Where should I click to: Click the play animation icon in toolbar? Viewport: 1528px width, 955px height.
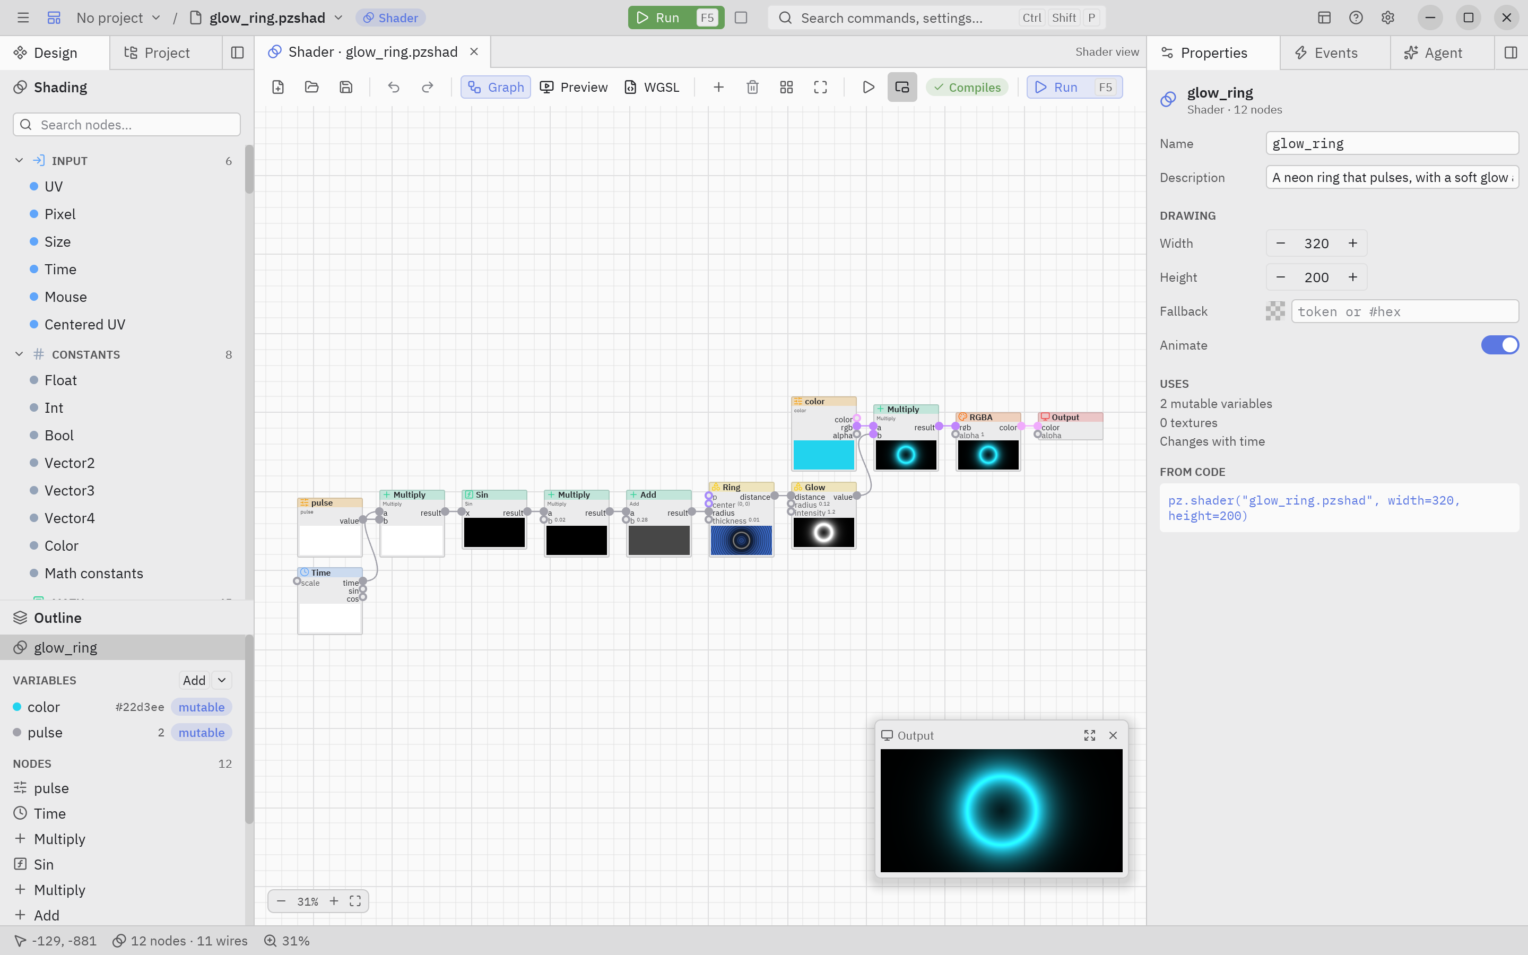pyautogui.click(x=869, y=87)
